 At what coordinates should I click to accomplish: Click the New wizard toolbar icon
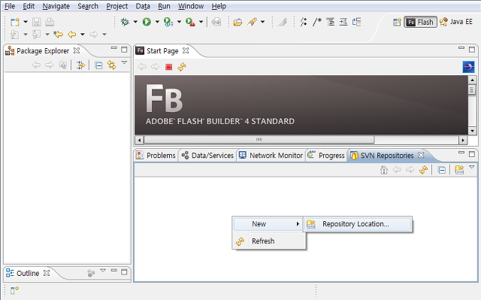(15, 22)
